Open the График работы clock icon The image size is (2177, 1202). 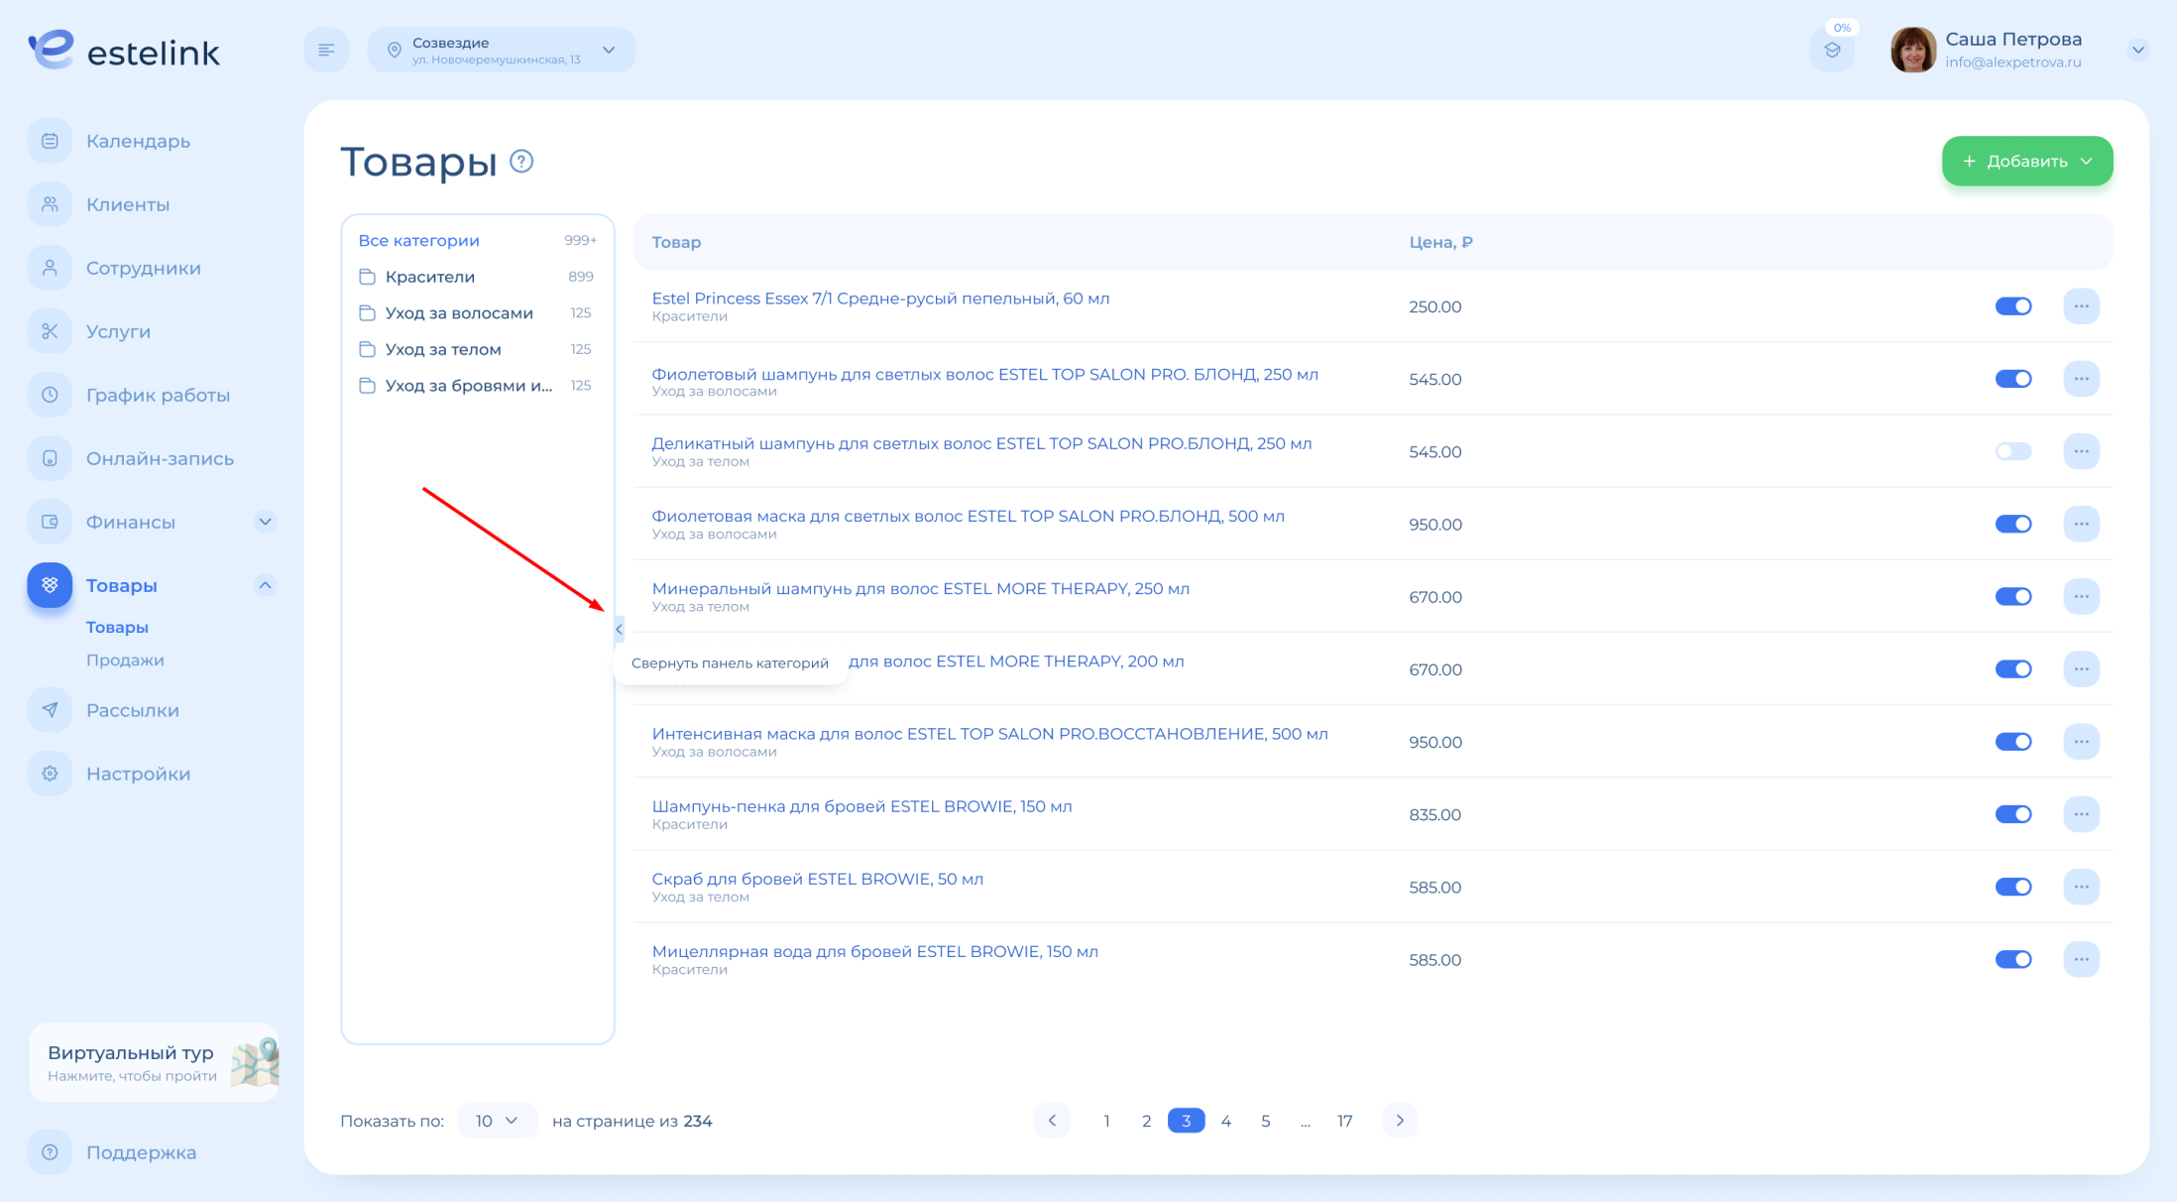click(x=50, y=395)
